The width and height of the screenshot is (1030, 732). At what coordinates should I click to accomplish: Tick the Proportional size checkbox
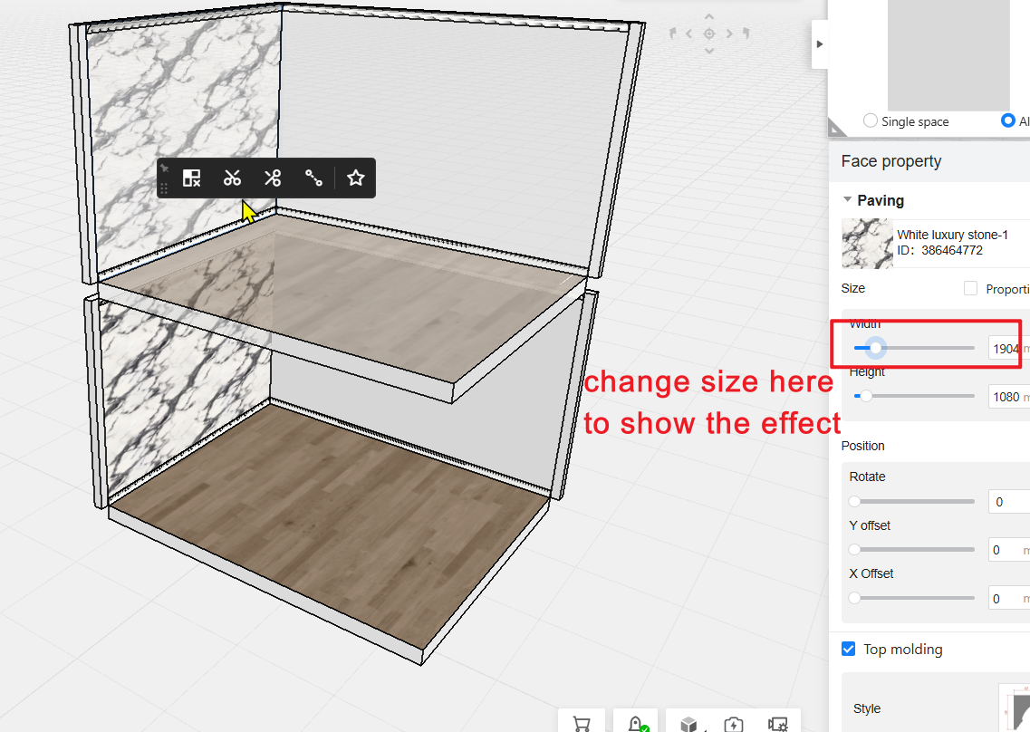[970, 288]
